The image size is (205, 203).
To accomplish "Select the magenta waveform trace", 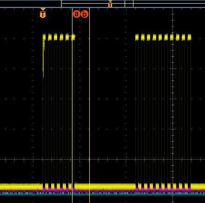I will [x=102, y=191].
